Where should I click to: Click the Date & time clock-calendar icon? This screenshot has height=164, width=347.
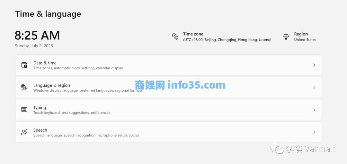coord(24,65)
